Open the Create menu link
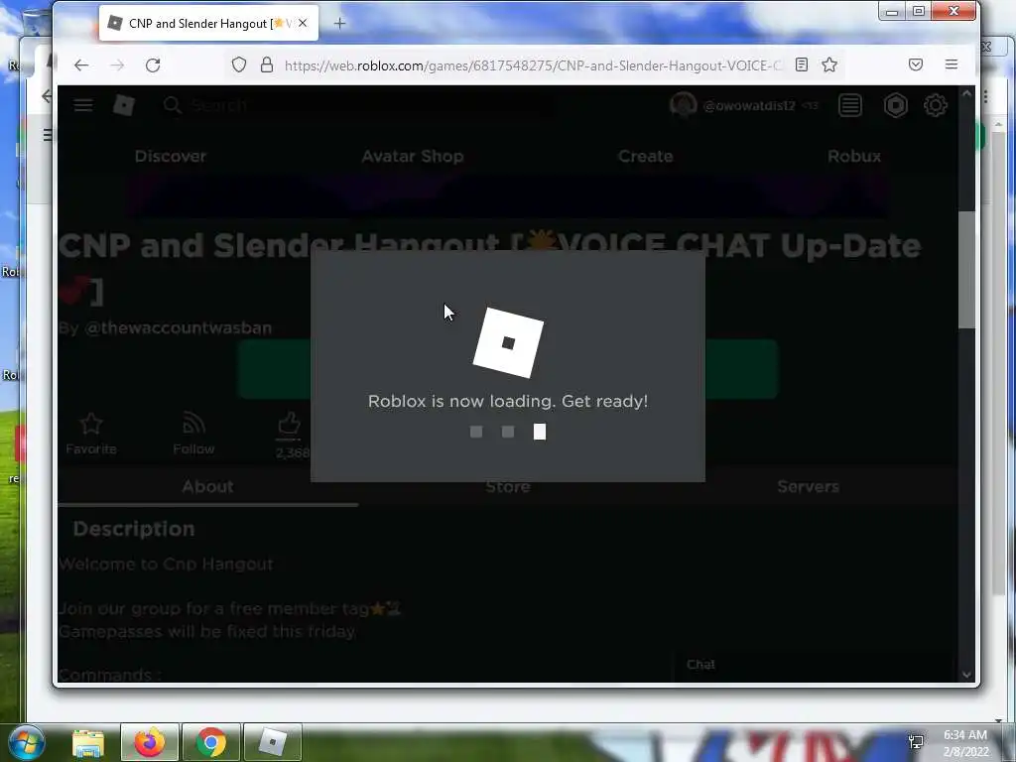1016x762 pixels. [x=645, y=156]
